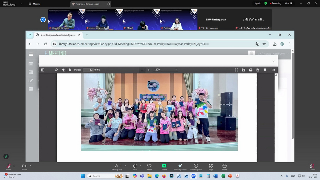The image size is (320, 180).
Task: Open the E-Meeting hamburger menu
Action: pos(31,54)
